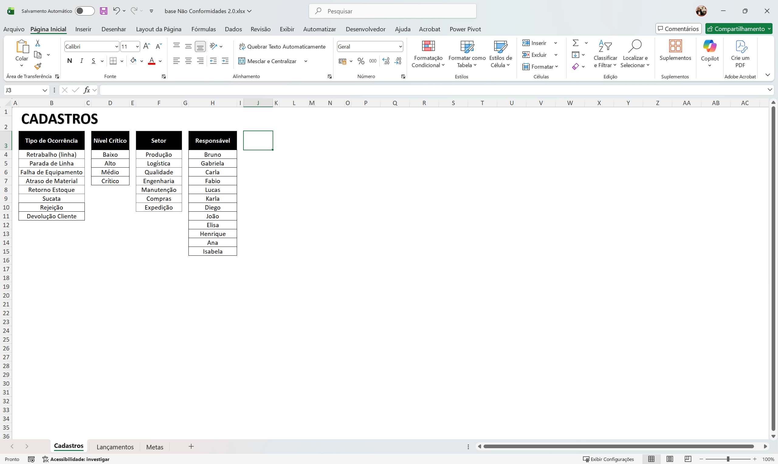Select the percentage number format icon
Screen dimensions: 778x464
[361, 61]
